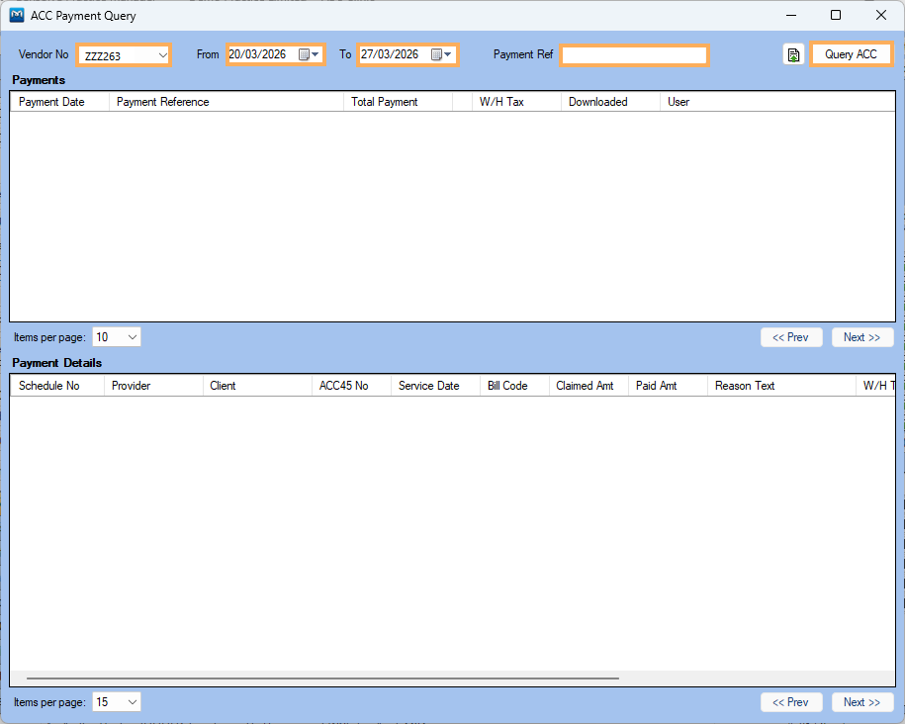
Task: Click the Payment Details horizontal scrollbar
Action: [322, 679]
